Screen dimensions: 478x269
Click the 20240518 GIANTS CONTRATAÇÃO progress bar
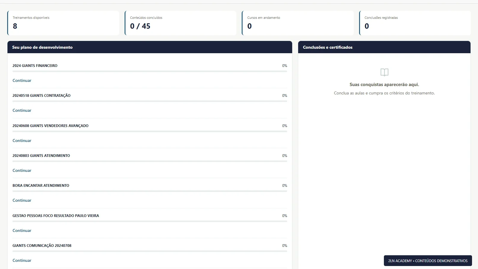[x=150, y=101]
